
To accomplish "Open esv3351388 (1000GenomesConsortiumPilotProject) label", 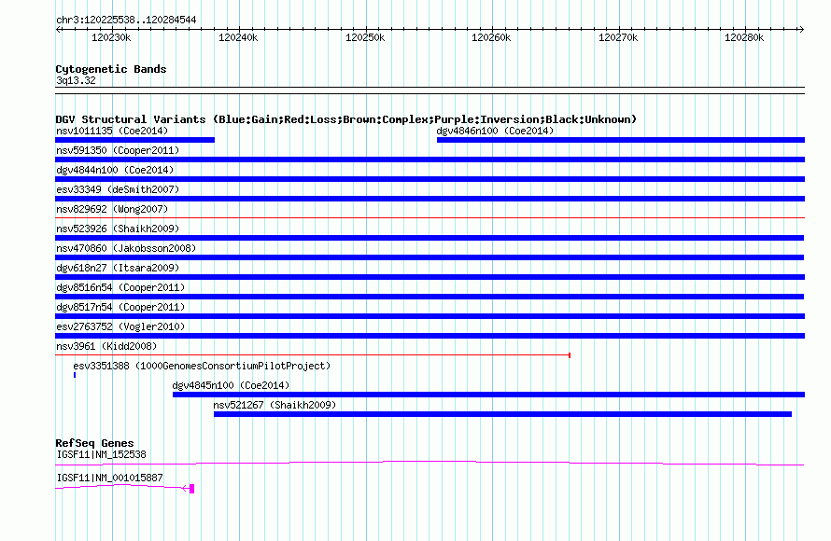I will 202,366.
